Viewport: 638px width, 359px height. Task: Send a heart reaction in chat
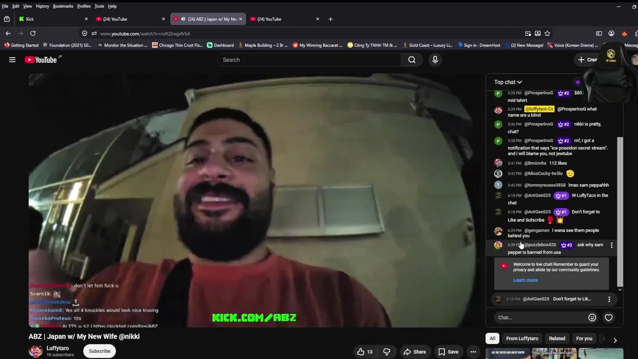(609, 318)
